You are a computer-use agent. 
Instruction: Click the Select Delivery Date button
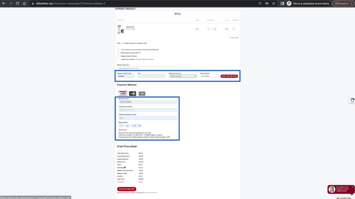[x=229, y=76]
